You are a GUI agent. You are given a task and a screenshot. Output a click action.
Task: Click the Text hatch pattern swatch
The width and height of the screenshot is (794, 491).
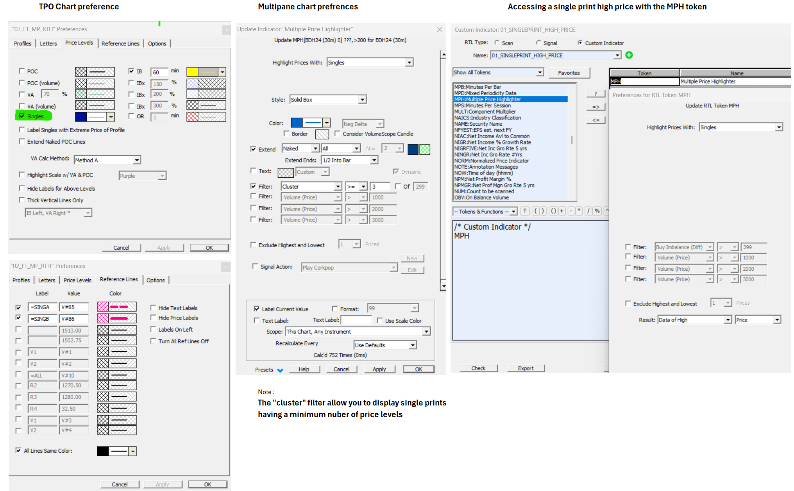click(x=286, y=173)
